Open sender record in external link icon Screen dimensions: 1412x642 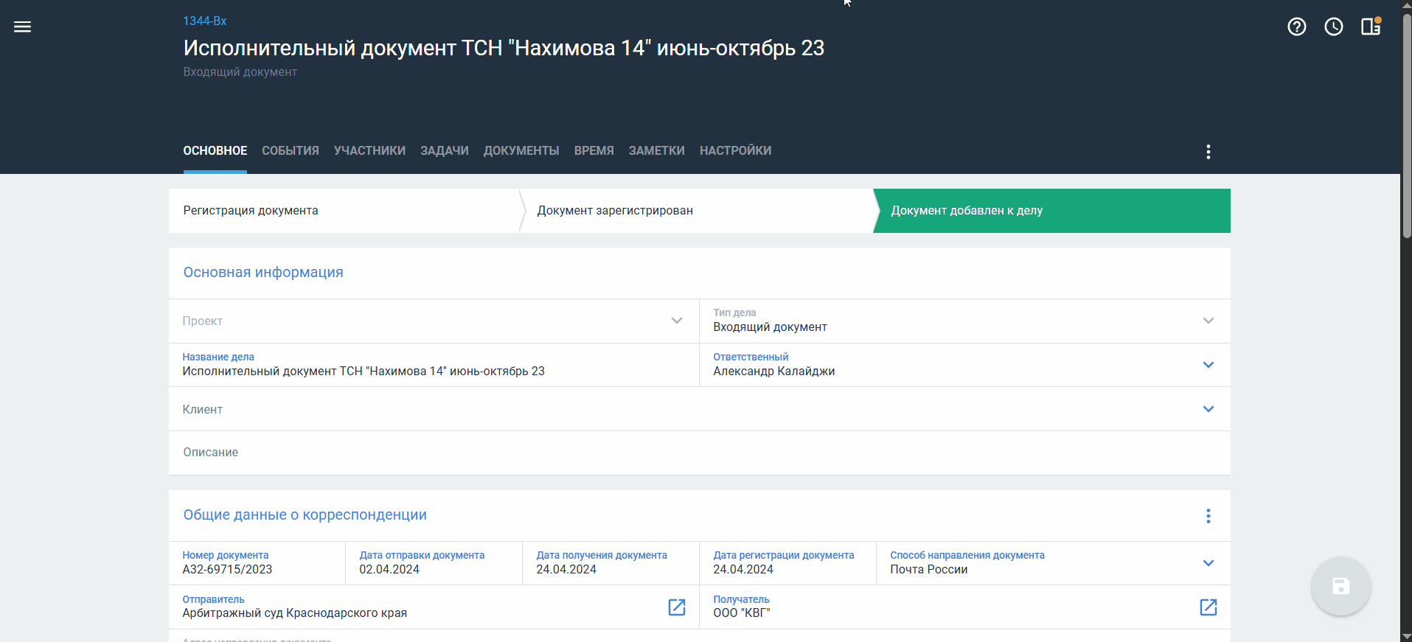point(676,607)
